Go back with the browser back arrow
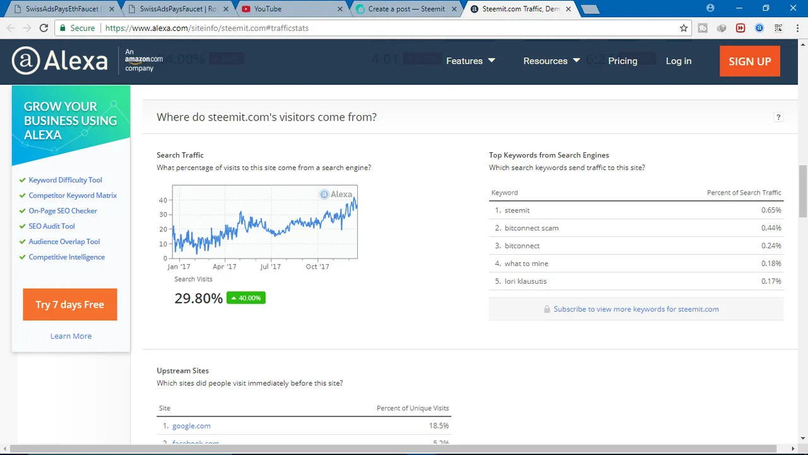 tap(11, 28)
